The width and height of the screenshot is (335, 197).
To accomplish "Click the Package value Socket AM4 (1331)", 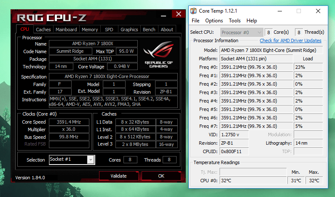I will pos(93,59).
